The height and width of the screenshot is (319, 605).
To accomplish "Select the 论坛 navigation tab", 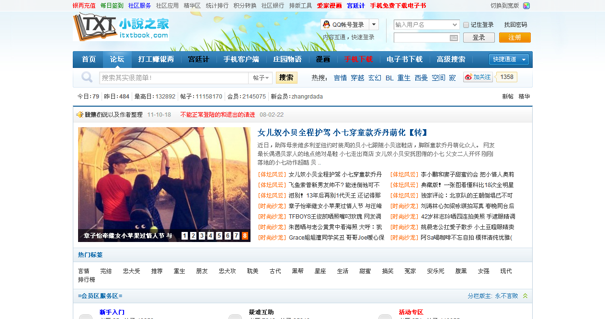I will [117, 59].
